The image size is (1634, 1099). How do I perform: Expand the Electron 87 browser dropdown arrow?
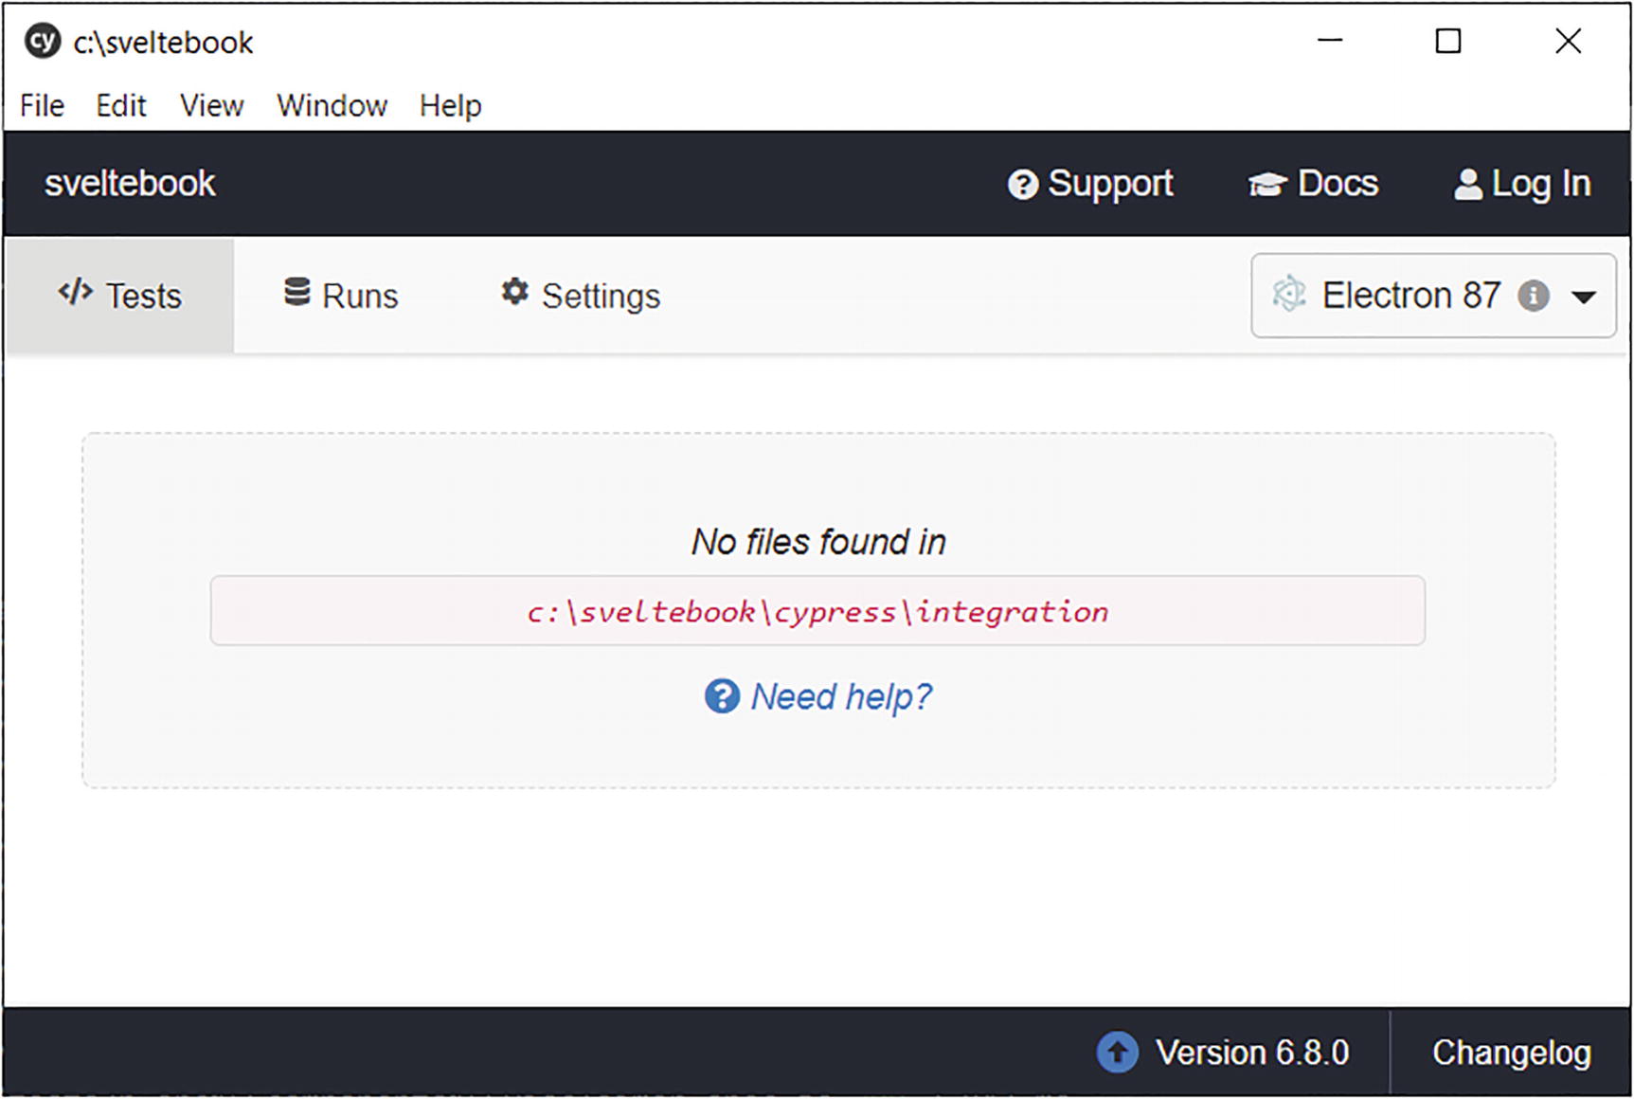(1583, 297)
